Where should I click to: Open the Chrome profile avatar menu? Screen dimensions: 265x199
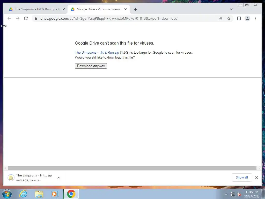click(247, 18)
